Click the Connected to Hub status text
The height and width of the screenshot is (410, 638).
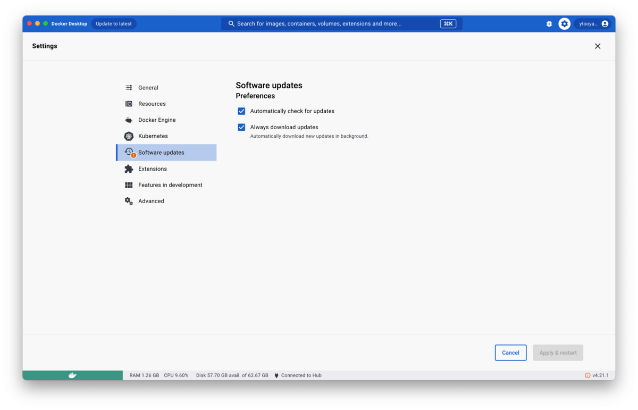pos(301,375)
